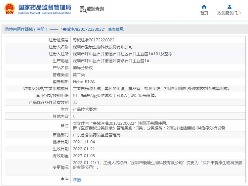Click the 产品技术要求 attachment cell
This screenshot has width=248, height=186.
85,109
